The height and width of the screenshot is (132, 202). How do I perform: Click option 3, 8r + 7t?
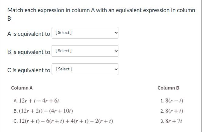pos(171,121)
